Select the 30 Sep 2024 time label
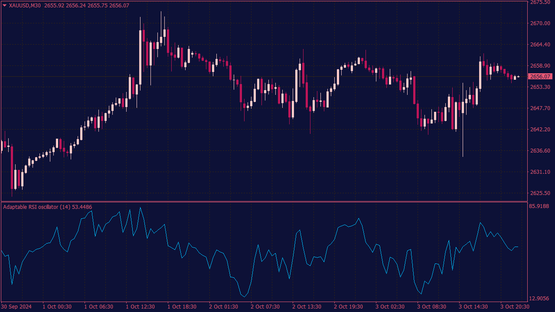Viewport: 555px width, 312px height. (x=16, y=307)
